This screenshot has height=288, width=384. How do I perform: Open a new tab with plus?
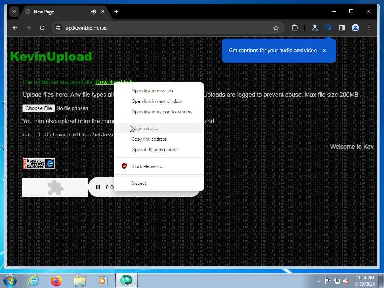click(116, 12)
